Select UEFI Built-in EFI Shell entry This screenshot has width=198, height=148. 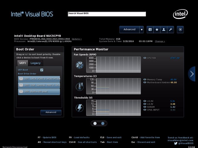pos(39,92)
